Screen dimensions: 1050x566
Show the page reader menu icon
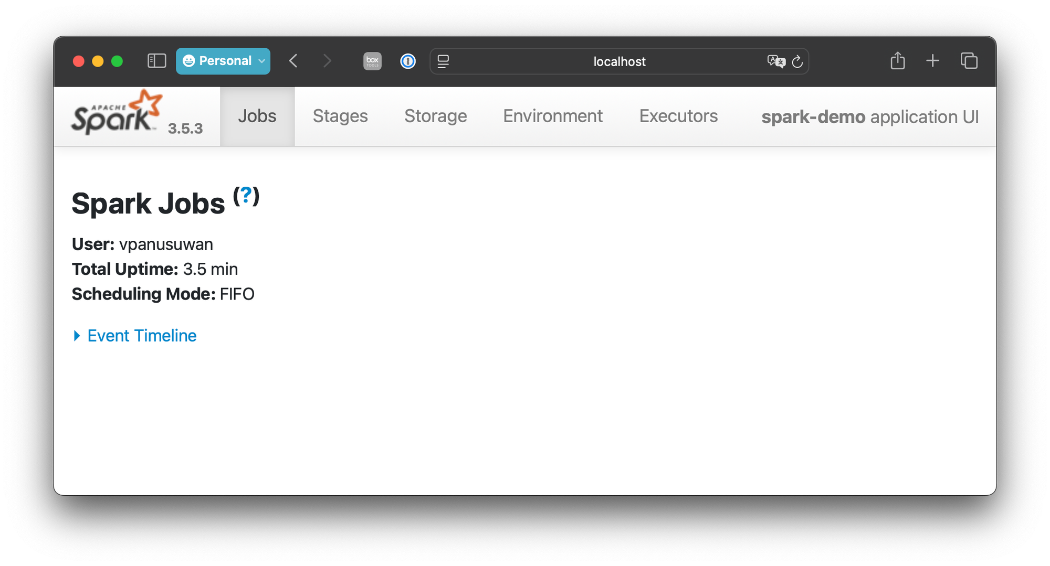[x=443, y=61]
